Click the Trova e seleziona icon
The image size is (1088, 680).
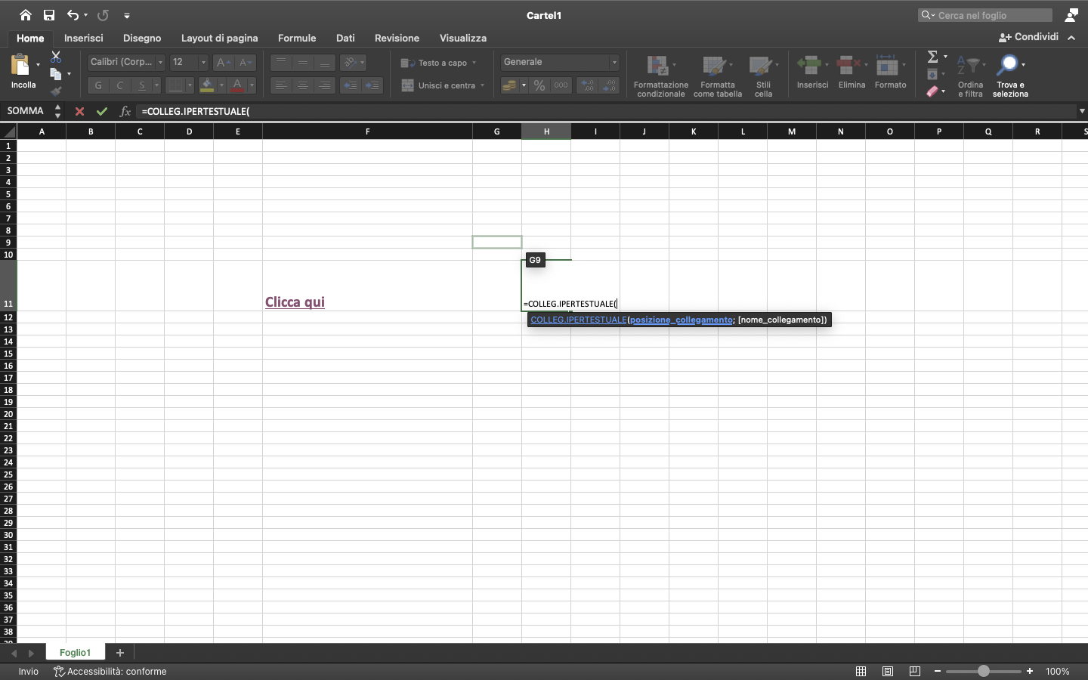point(1008,66)
